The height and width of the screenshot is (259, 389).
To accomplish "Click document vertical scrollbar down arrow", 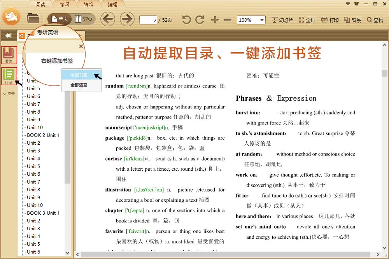I will [x=384, y=248].
